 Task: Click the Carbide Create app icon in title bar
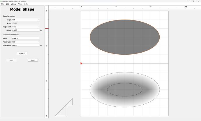click(1, 1)
